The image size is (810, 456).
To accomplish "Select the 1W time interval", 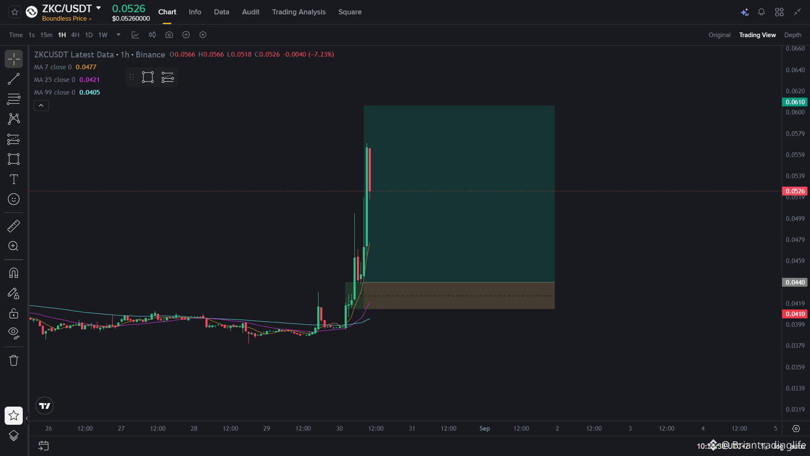I will (103, 35).
